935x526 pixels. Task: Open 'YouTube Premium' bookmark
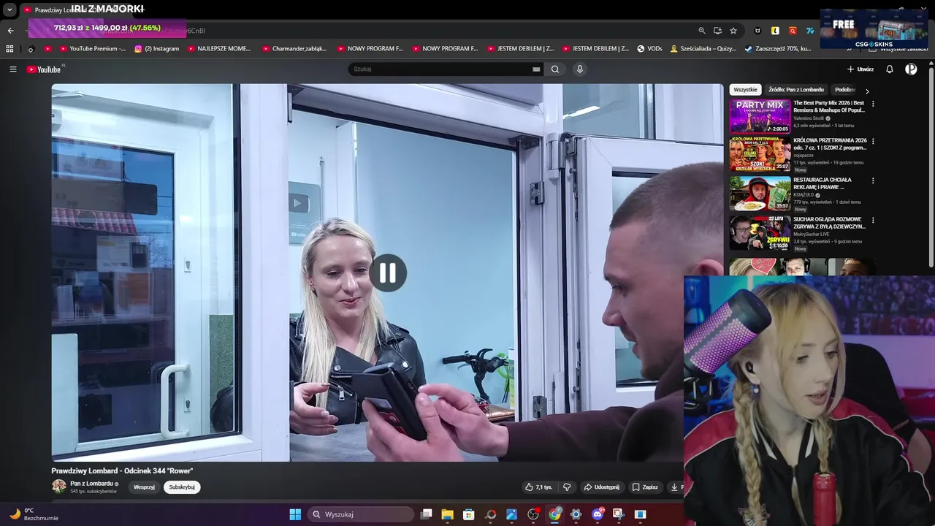tap(92, 49)
